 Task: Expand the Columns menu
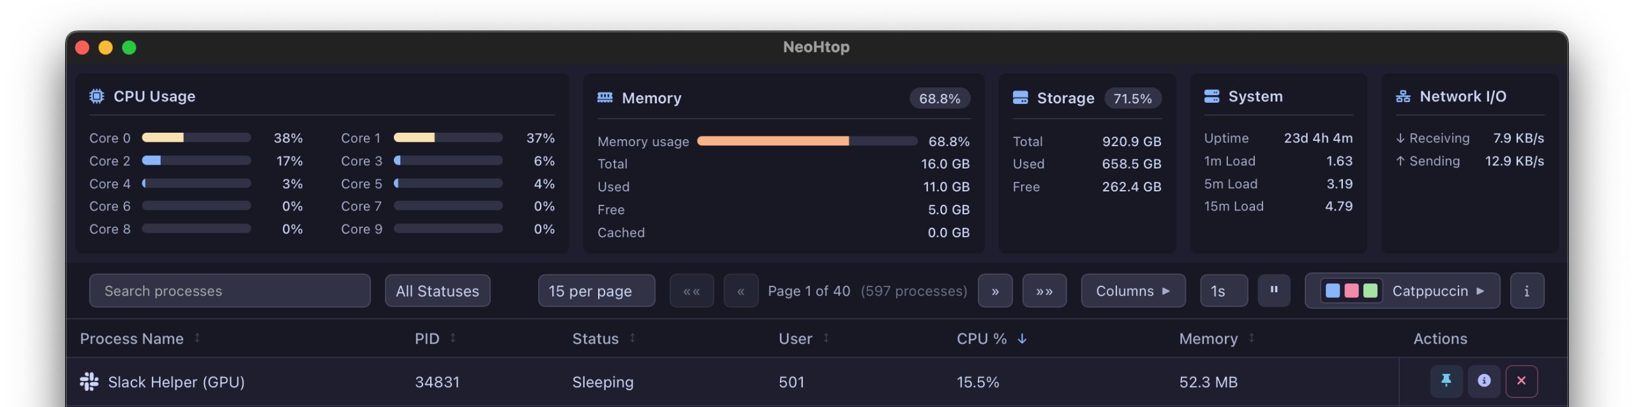tap(1132, 291)
